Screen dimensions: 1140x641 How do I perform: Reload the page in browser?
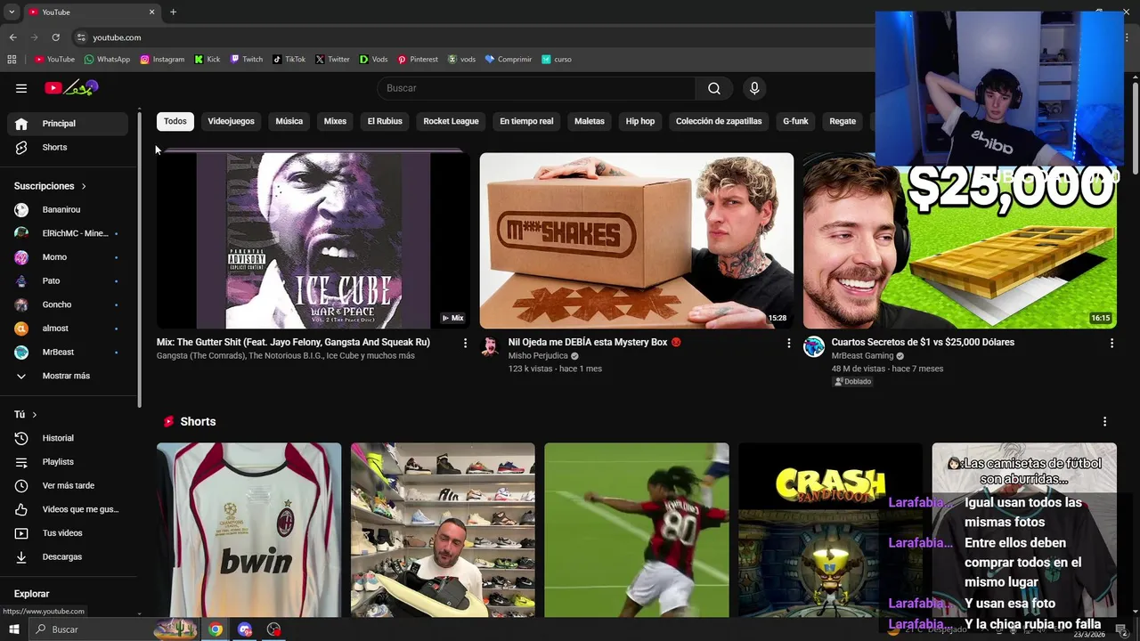point(55,37)
